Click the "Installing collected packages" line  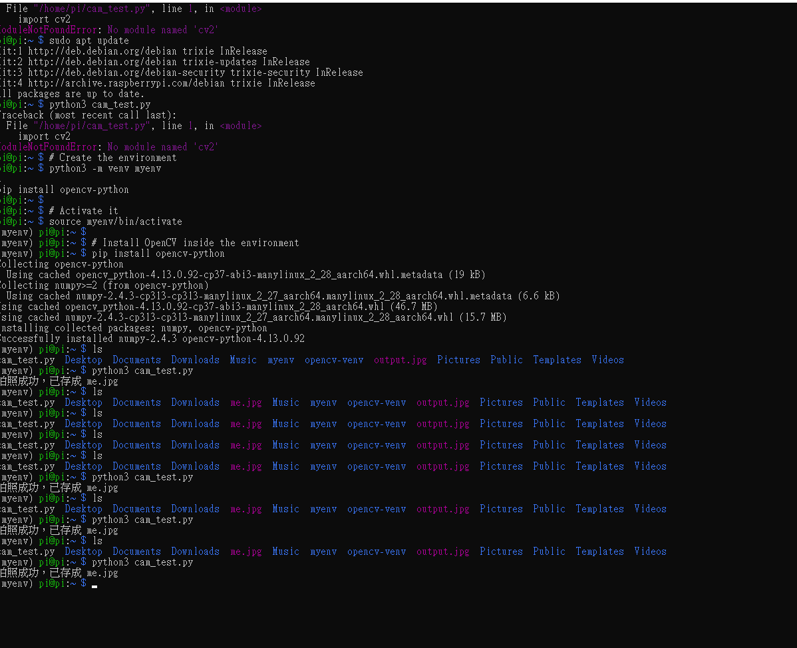point(133,328)
